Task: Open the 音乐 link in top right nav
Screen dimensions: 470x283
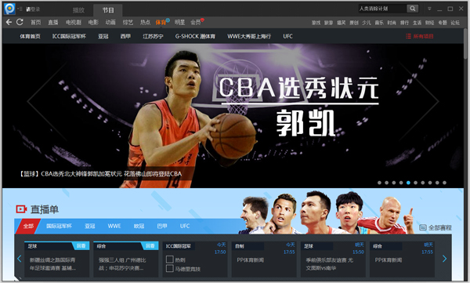Action: point(379,23)
